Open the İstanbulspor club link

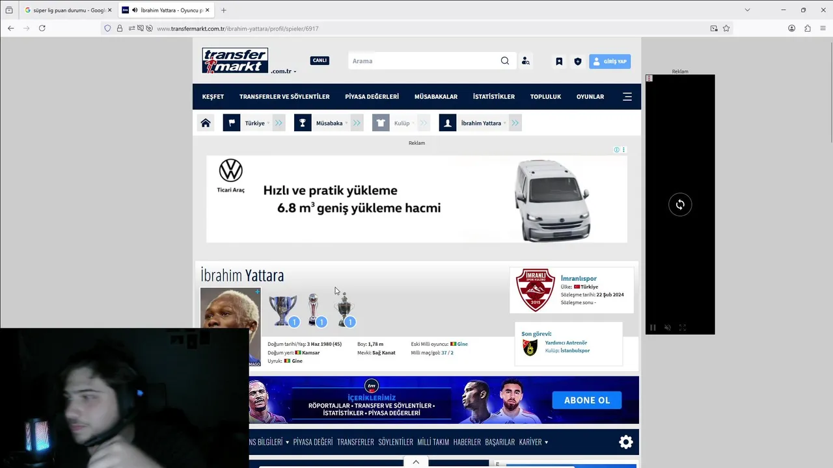(x=576, y=350)
